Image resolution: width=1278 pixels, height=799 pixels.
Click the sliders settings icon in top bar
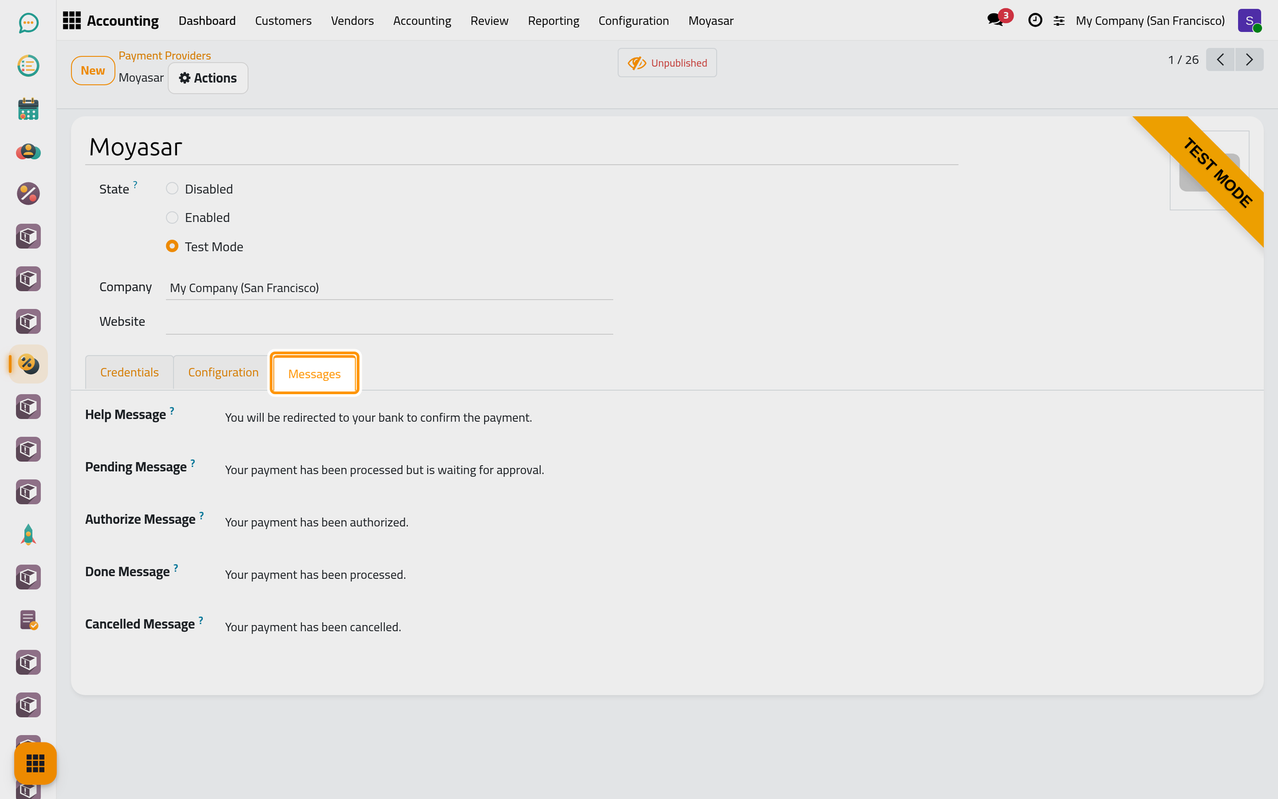[1059, 21]
